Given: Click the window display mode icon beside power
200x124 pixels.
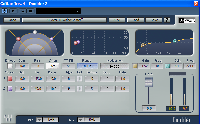Looking at the screenshot, I should click(13, 11).
